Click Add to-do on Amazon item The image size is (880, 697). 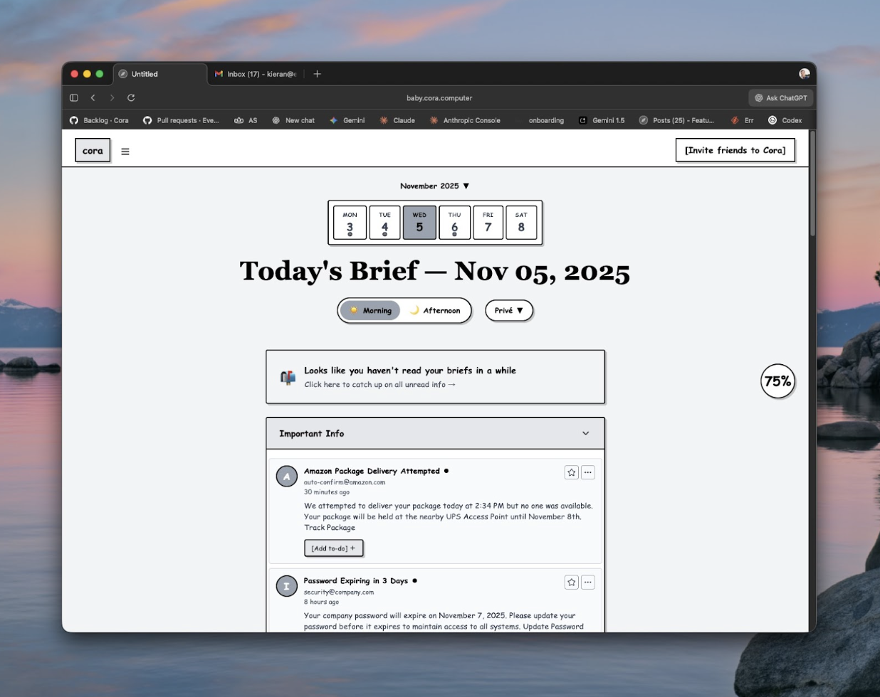(333, 548)
